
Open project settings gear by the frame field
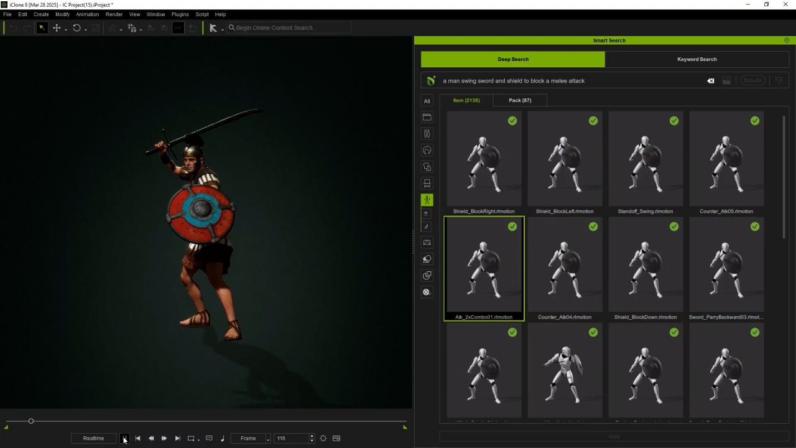coord(323,438)
